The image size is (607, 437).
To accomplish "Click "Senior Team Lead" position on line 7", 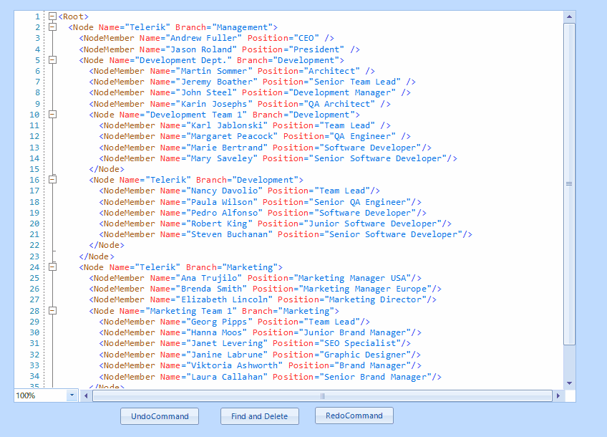I will [354, 82].
